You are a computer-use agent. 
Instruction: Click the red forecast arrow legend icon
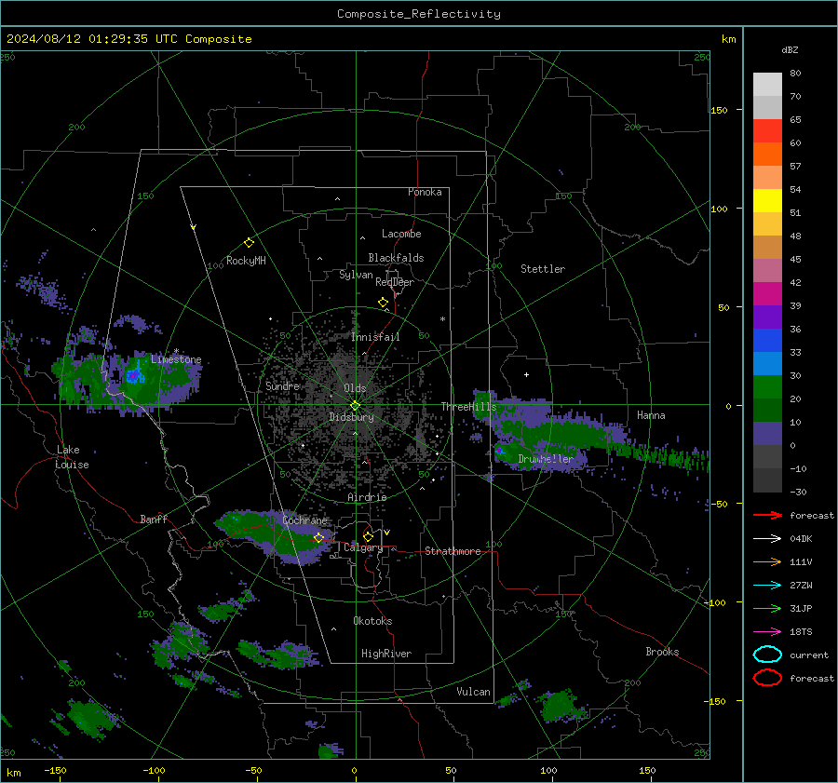point(767,515)
